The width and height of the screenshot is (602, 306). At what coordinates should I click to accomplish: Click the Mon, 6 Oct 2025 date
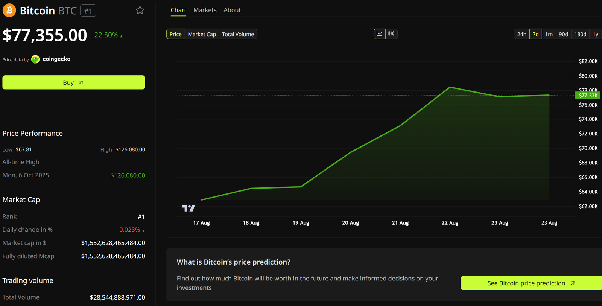26,175
